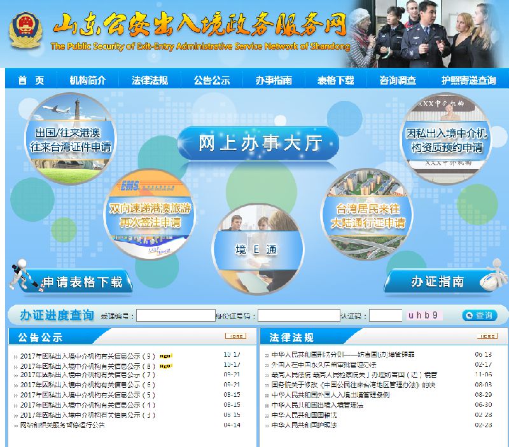Open the 首页 home menu item
The image size is (509, 447).
tap(31, 80)
